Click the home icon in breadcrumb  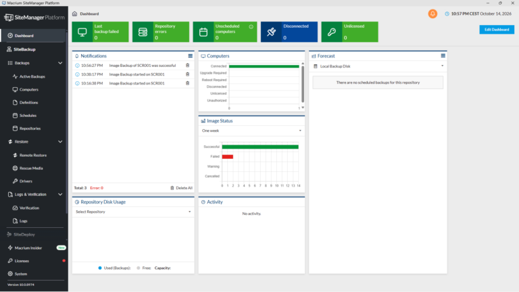point(75,14)
